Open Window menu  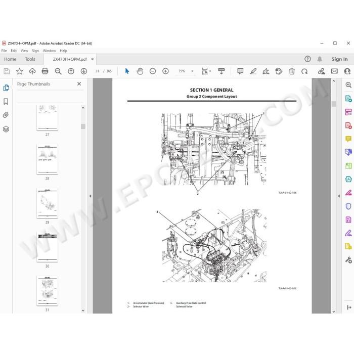[49, 51]
